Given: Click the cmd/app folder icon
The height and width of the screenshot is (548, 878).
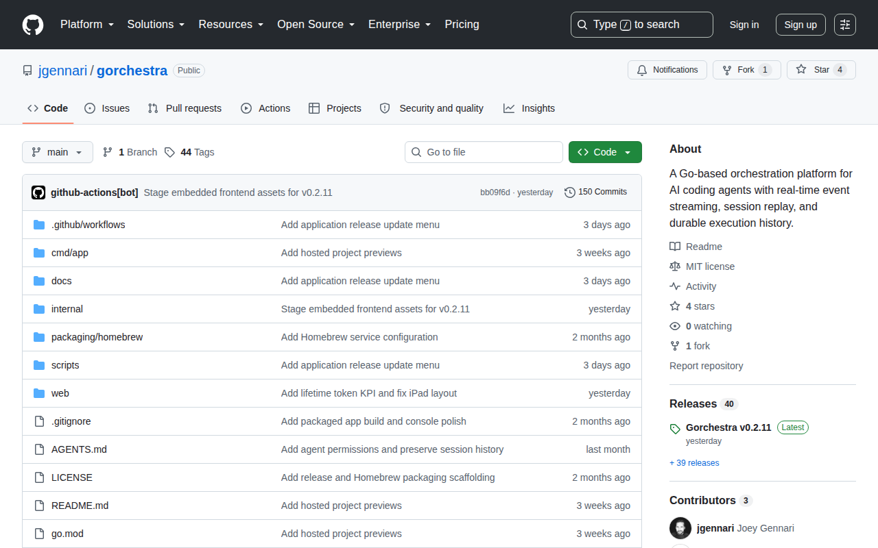Looking at the screenshot, I should 39,253.
